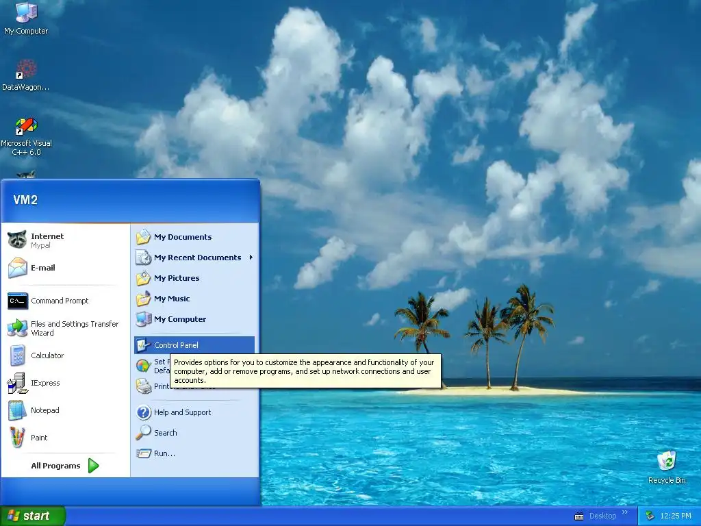Viewport: 701px width, 526px height.
Task: Click the Paint brushes icon
Action: pos(17,438)
